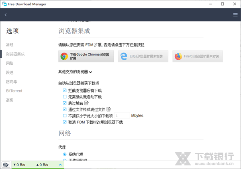Image resolution: width=241 pixels, height=169 pixels.
Task: Uncheck 取消 FDM 下载时改用浏览器下载
Action: click(65, 122)
